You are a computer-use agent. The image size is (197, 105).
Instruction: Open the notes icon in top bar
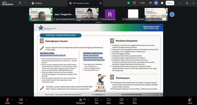134,3
